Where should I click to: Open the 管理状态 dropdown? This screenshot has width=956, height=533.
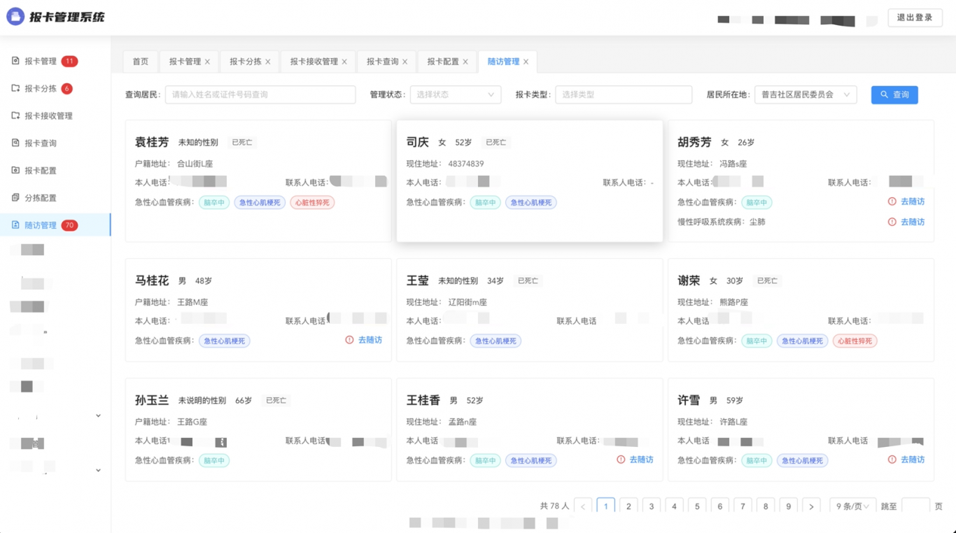pyautogui.click(x=456, y=94)
